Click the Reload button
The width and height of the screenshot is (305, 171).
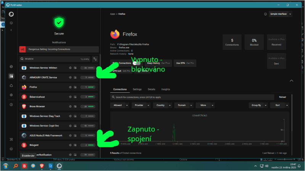click(x=283, y=97)
